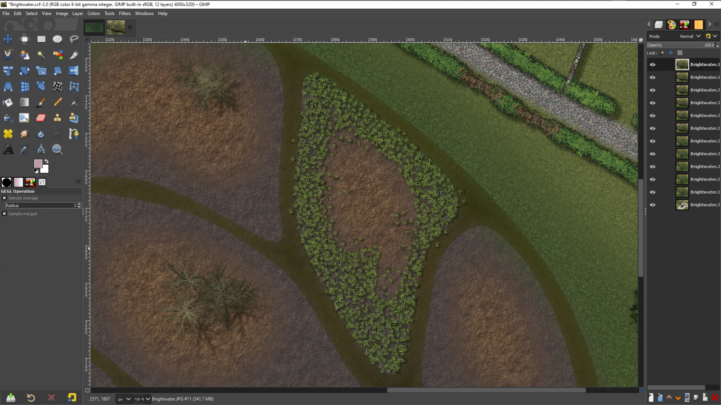The image size is (721, 405).
Task: Select the Rectangle Select tool
Action: coord(41,39)
